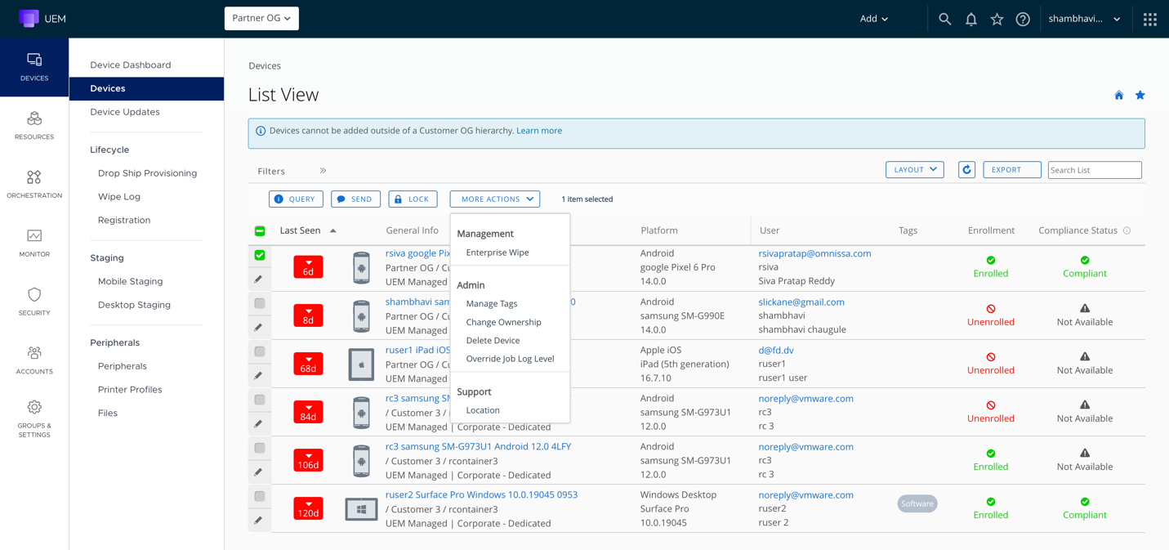Click the Learn more link
The image size is (1169, 550).
pyautogui.click(x=538, y=130)
